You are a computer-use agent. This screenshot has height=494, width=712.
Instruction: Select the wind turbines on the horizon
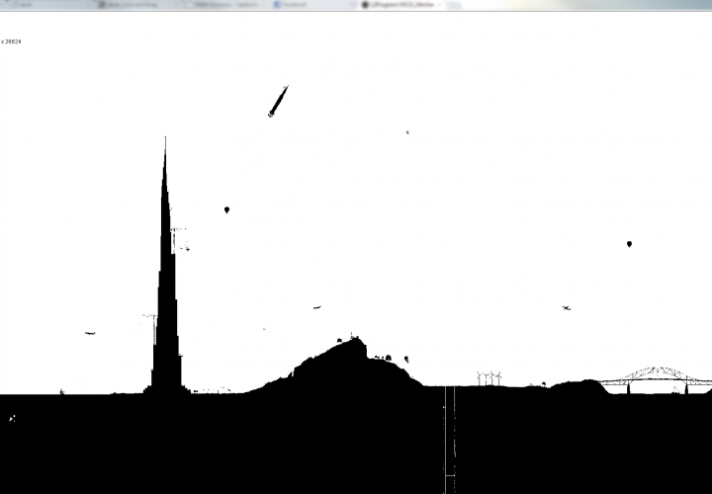point(489,377)
